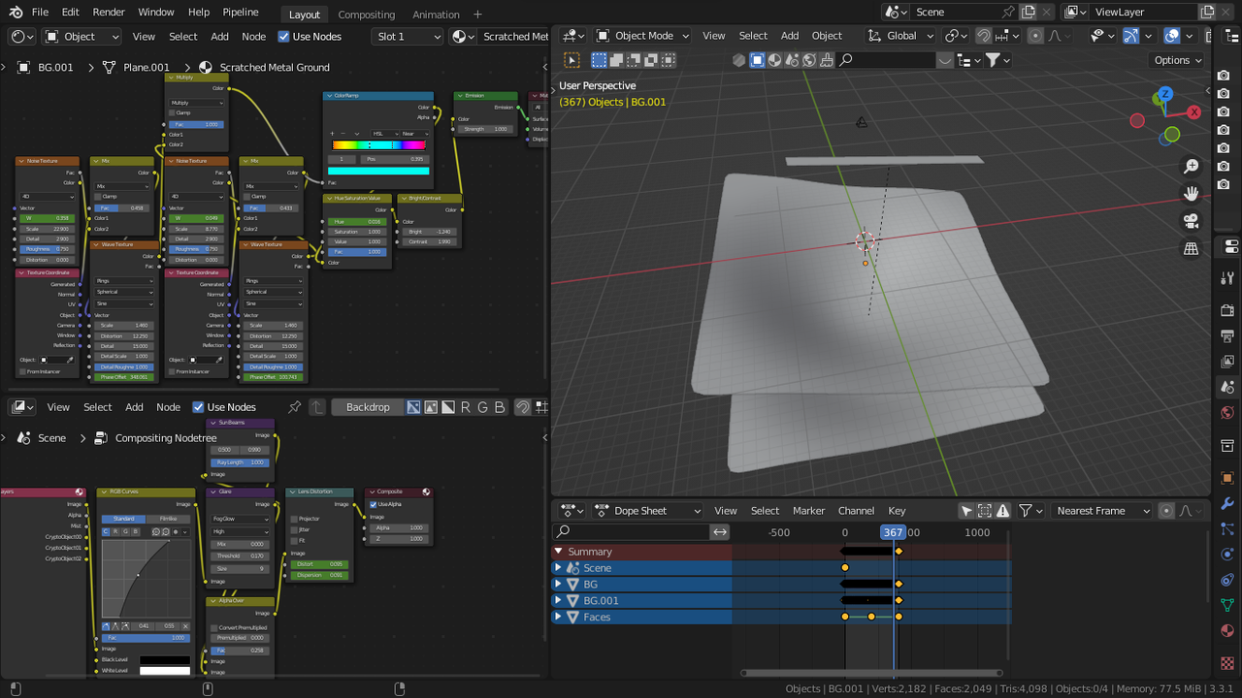The image size is (1242, 698).
Task: Click pin icon in compositor header
Action: [295, 407]
